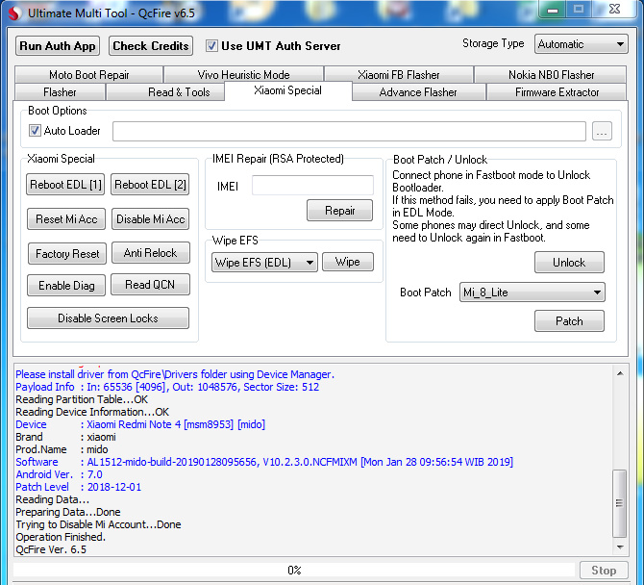
Task: Click the 0% progress bar
Action: [294, 571]
